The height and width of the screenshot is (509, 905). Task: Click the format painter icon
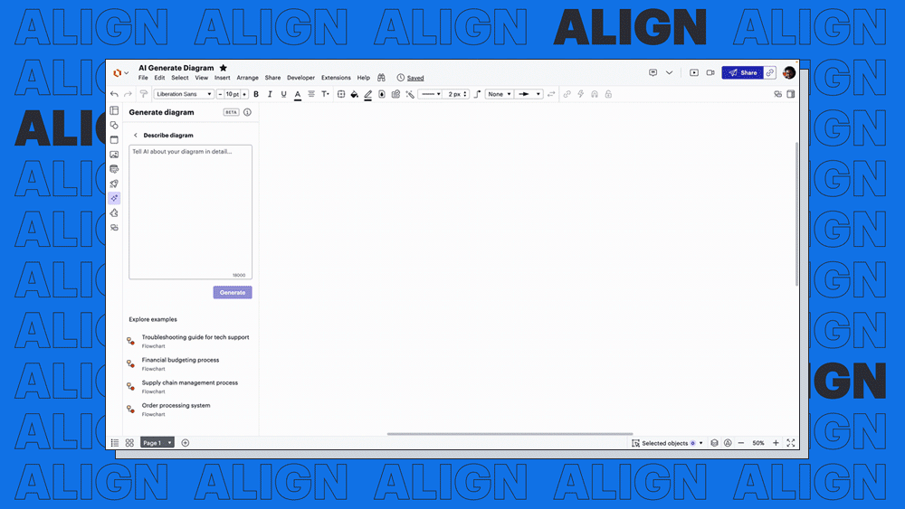click(143, 94)
